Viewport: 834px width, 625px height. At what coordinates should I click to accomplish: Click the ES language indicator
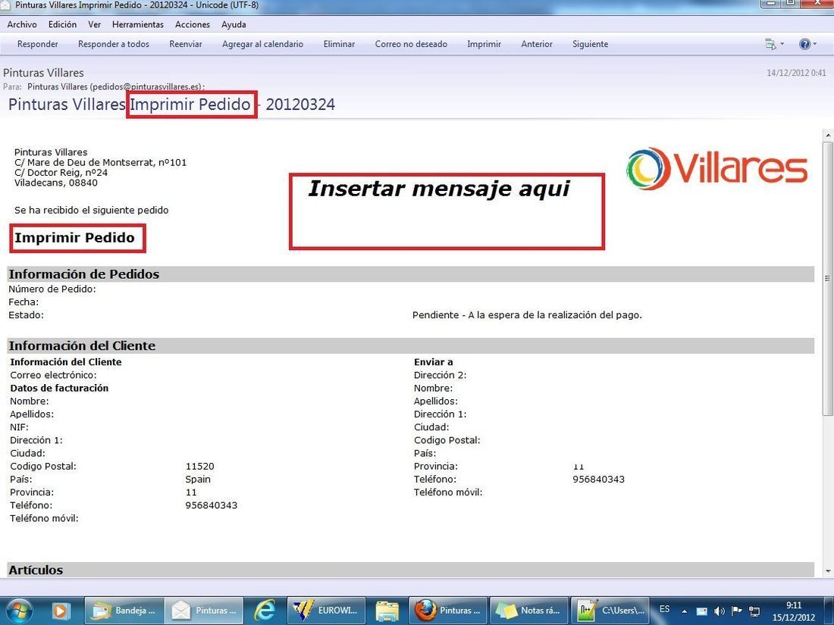665,609
